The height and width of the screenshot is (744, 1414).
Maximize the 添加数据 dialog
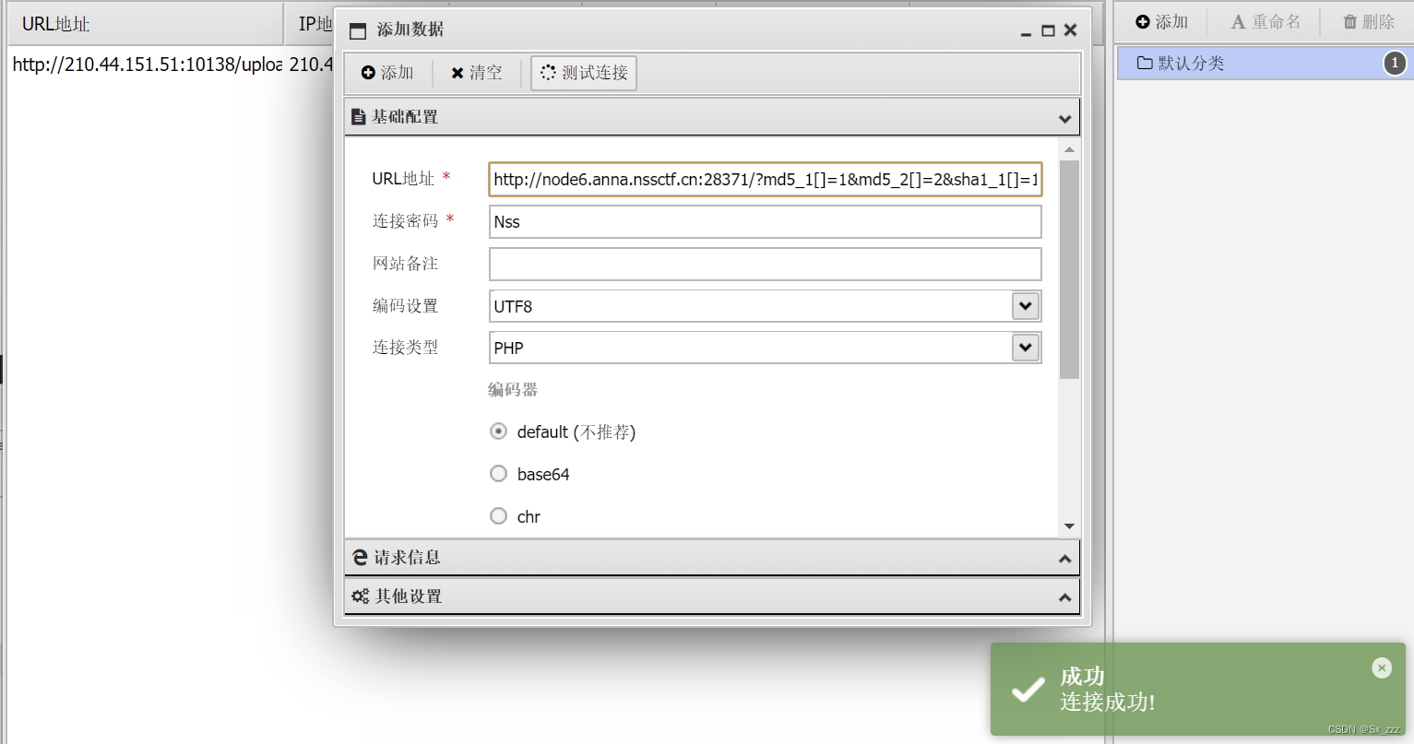pos(1048,30)
